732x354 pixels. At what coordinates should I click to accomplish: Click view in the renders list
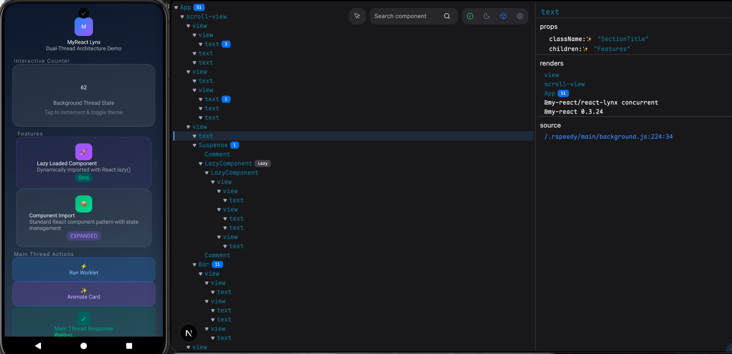551,75
